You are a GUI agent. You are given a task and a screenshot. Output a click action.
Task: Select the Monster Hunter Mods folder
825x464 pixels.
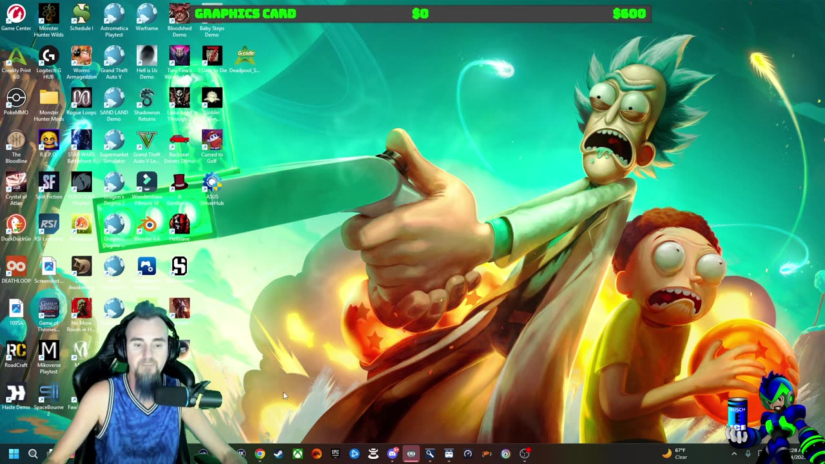coord(49,104)
